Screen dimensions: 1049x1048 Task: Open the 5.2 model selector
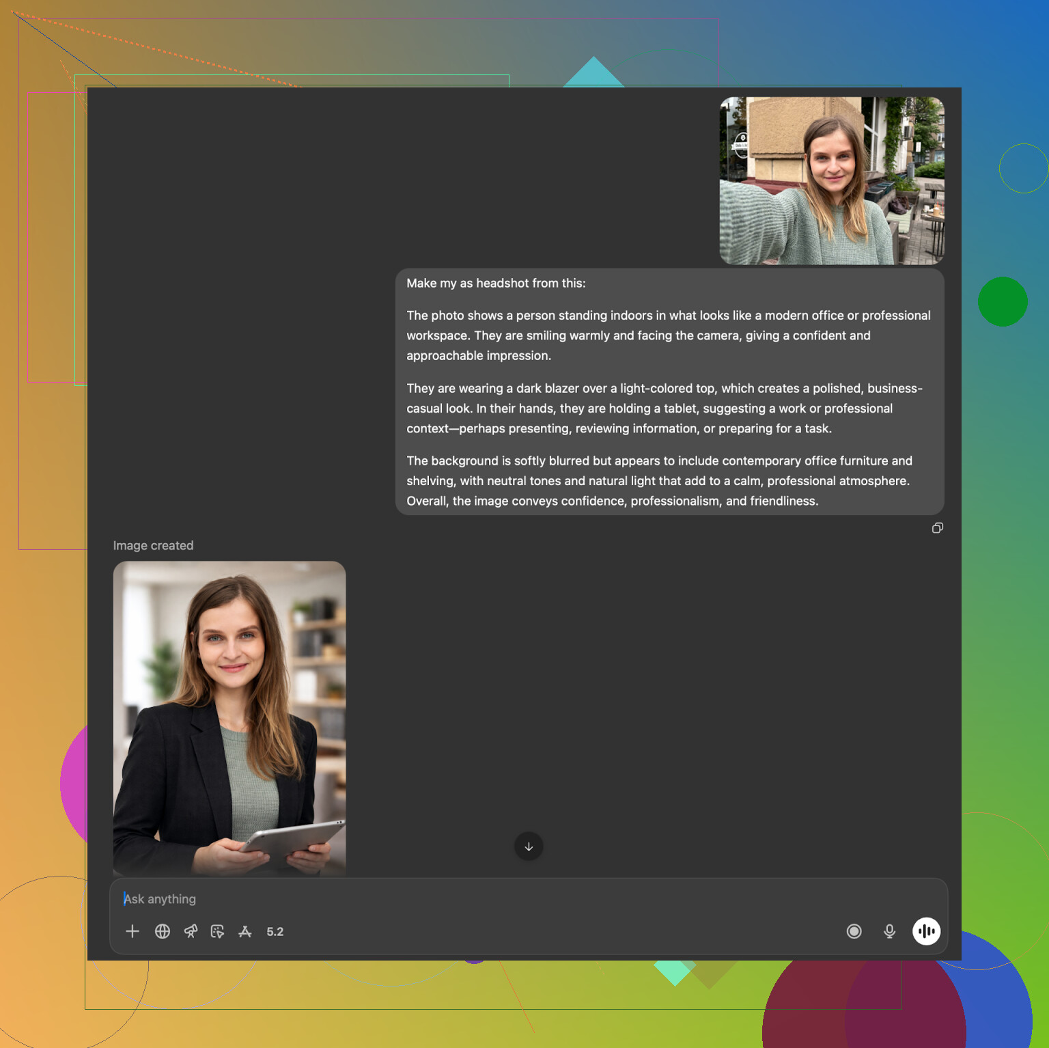point(275,931)
